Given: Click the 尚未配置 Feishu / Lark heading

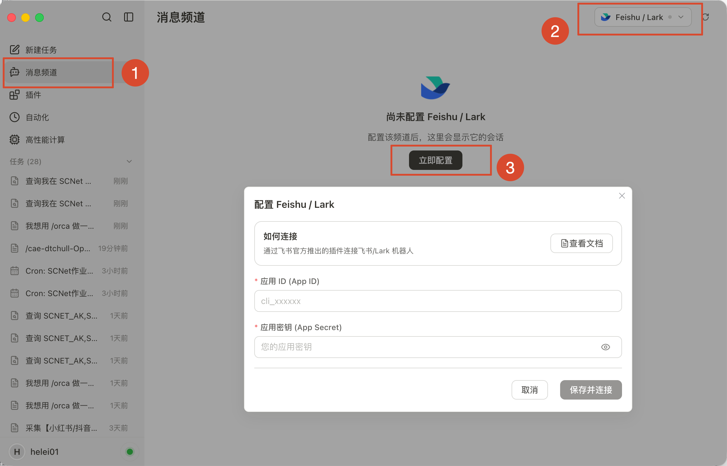Looking at the screenshot, I should 436,117.
